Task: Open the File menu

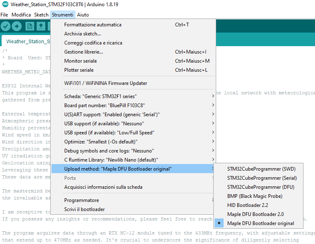Action: point(4,15)
